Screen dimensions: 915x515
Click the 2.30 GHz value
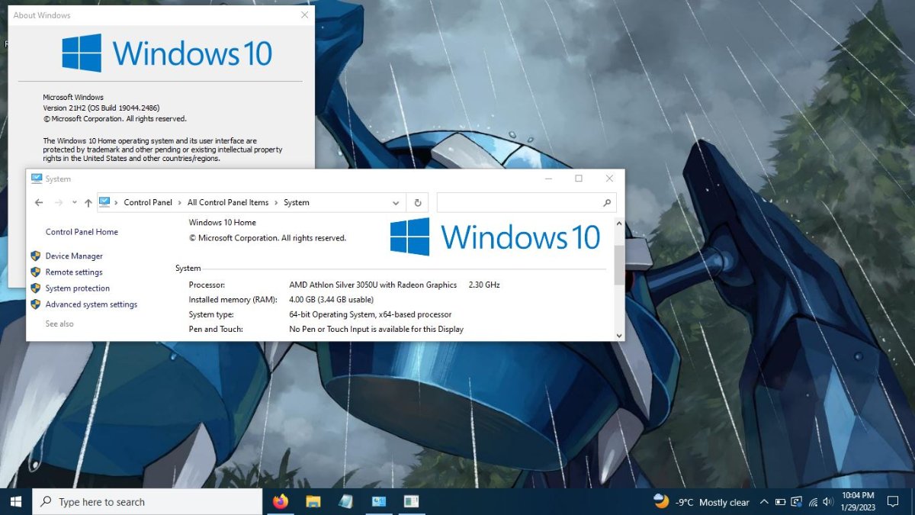pos(484,285)
